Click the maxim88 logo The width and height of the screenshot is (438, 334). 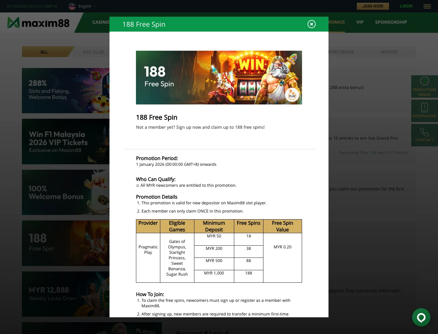(x=38, y=23)
